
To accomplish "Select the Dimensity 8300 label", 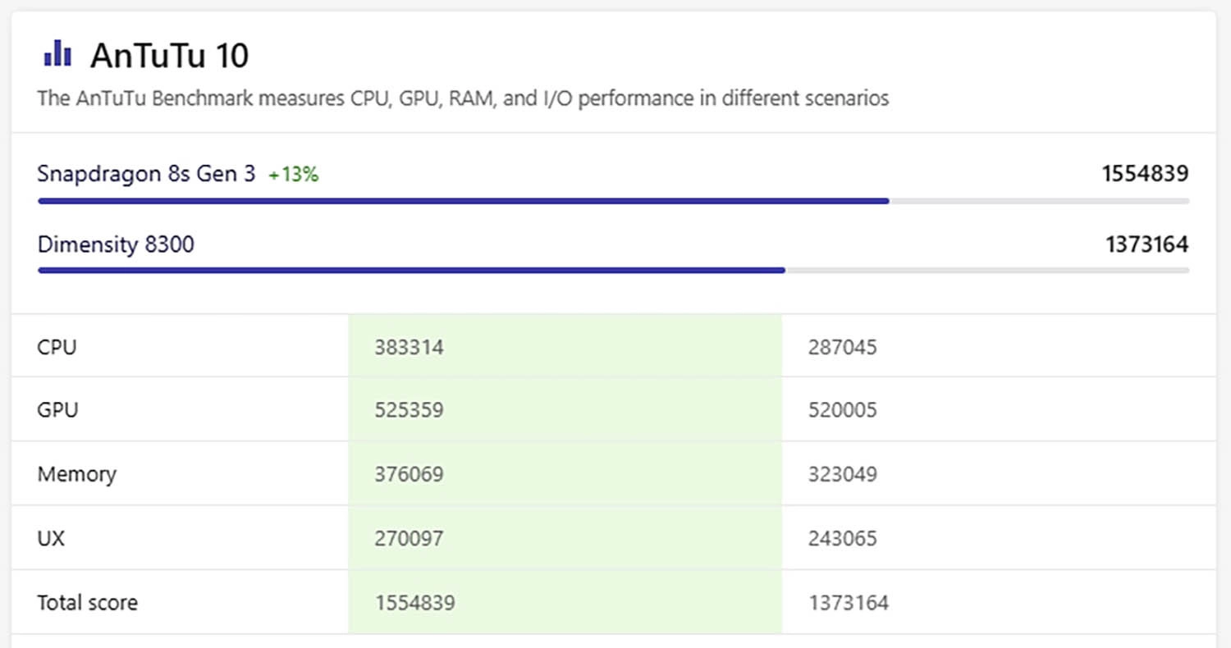I will (x=116, y=244).
